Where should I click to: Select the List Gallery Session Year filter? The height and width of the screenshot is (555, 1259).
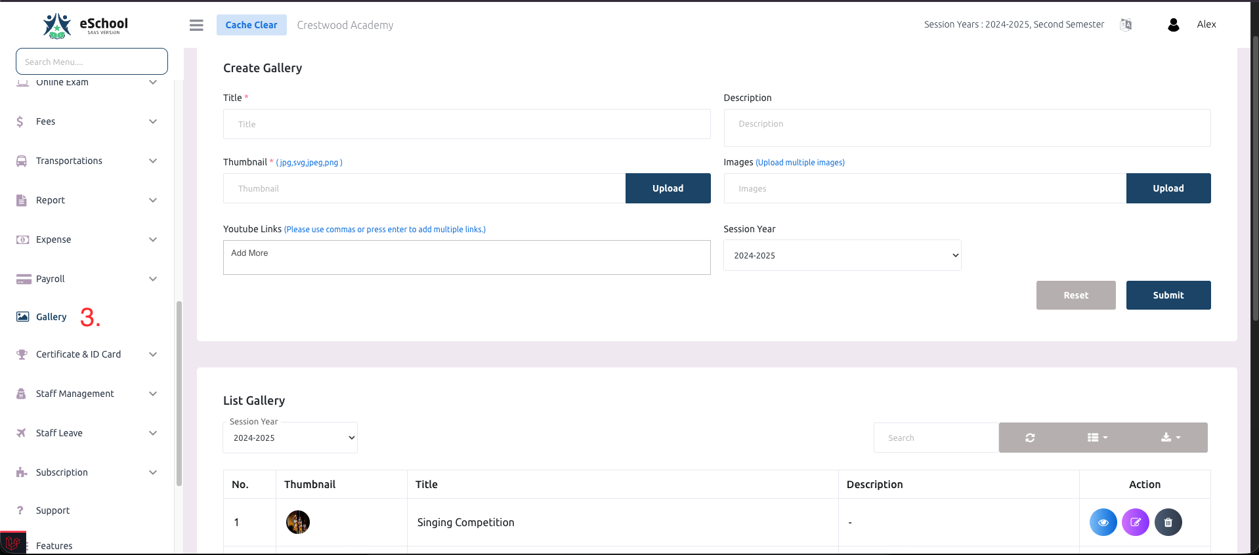click(290, 438)
